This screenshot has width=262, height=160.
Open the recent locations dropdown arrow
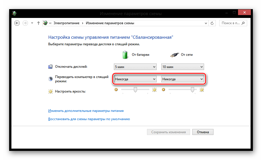[32, 23]
